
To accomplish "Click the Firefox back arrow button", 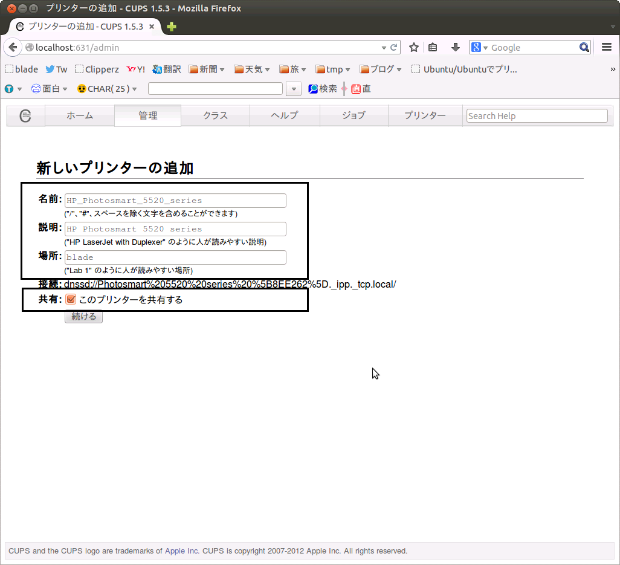I will (13, 48).
